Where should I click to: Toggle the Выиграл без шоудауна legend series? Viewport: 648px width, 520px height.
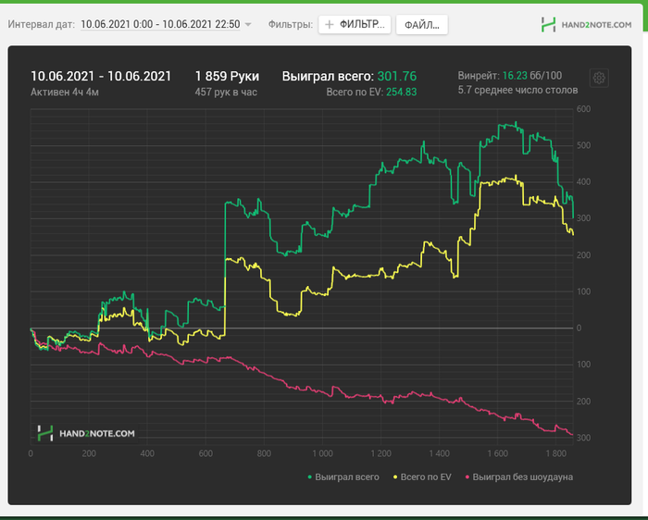point(519,477)
